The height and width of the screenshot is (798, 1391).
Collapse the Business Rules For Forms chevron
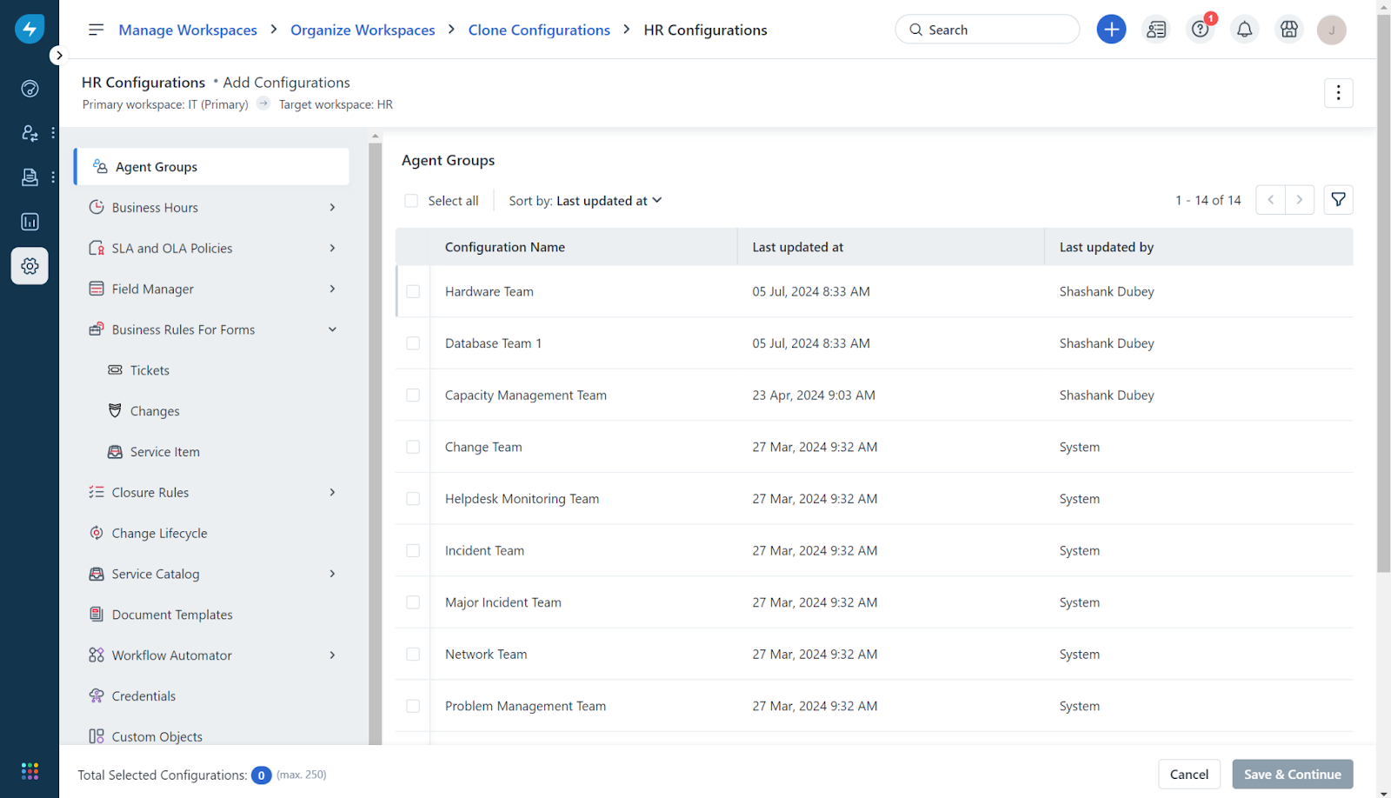[332, 329]
